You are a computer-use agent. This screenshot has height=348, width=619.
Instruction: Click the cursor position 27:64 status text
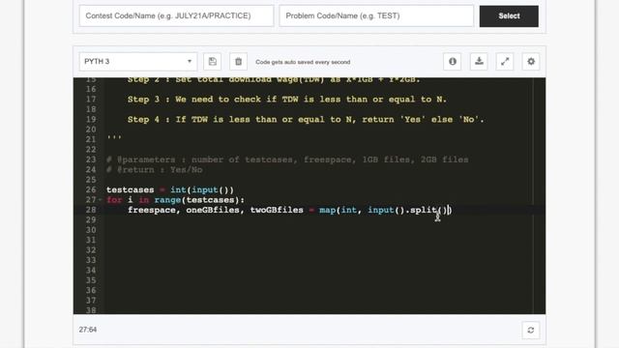[88, 330]
